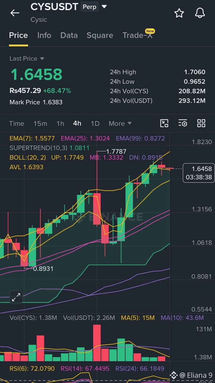Tap the tallest red volume bar
The width and height of the screenshot is (215, 383).
coord(97,343)
